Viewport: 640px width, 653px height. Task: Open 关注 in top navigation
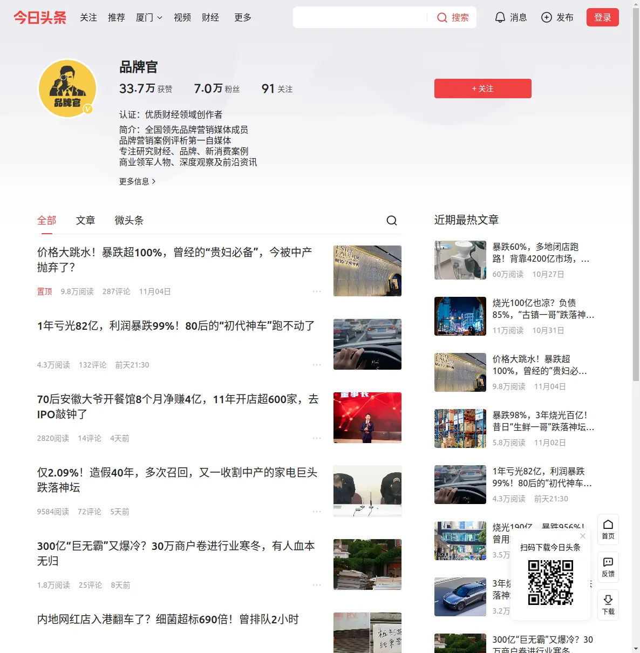pos(88,18)
